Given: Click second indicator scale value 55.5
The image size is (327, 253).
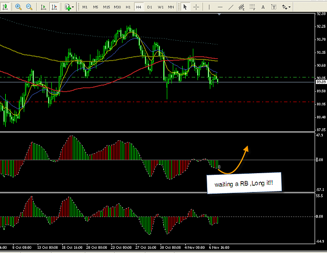Looking at the screenshot, I should (x=320, y=196).
